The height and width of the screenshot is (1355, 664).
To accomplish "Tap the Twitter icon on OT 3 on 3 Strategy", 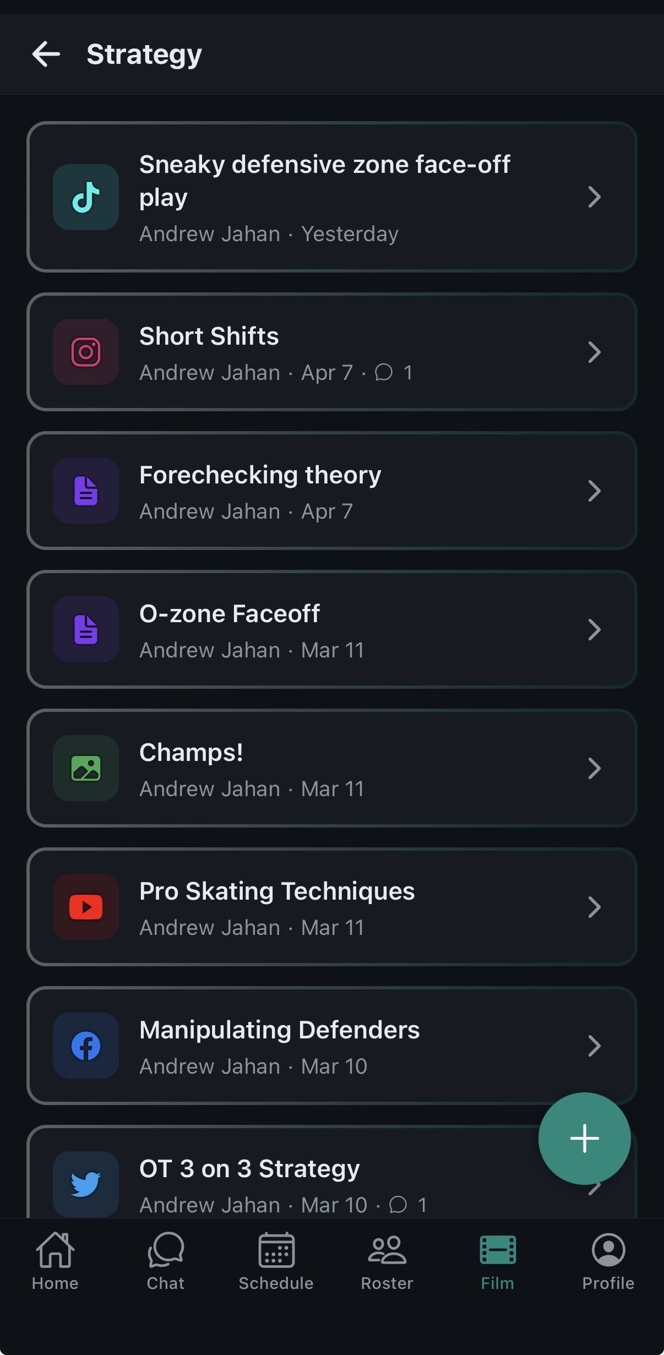I will click(86, 1184).
